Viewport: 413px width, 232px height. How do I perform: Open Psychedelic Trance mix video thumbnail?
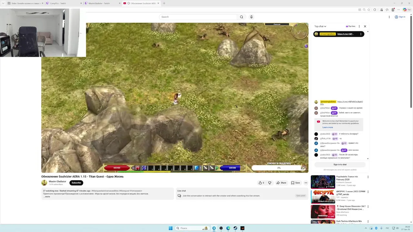tap(323, 182)
